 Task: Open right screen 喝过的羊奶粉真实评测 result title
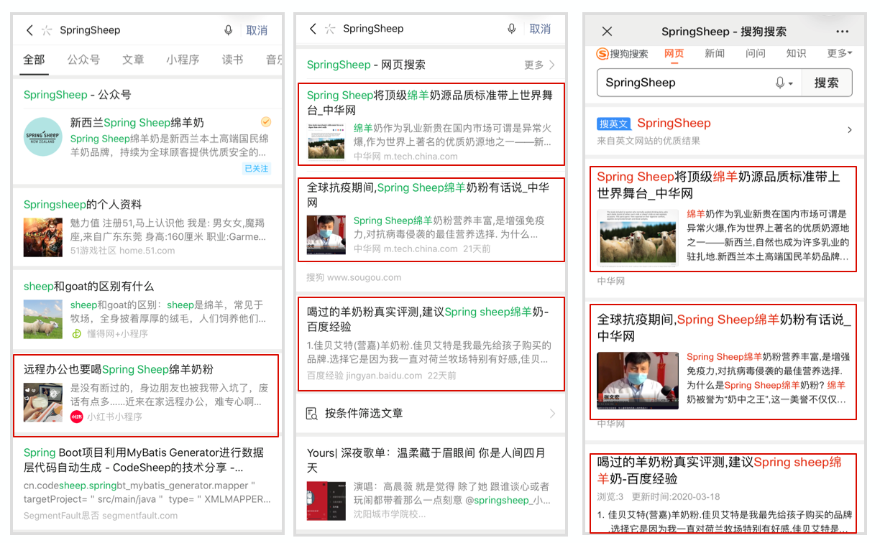click(x=719, y=470)
